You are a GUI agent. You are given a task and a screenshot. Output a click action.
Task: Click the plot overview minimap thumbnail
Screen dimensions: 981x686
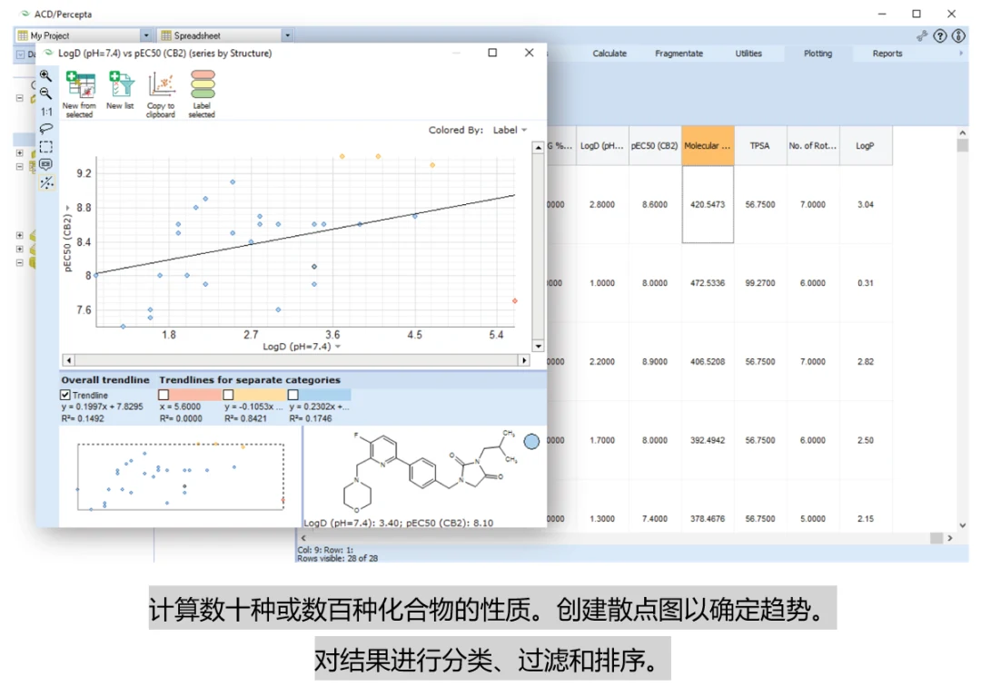point(181,476)
